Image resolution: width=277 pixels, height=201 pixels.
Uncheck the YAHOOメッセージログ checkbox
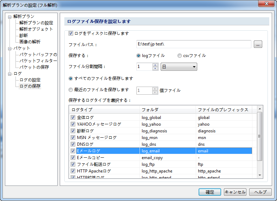coord(73,124)
